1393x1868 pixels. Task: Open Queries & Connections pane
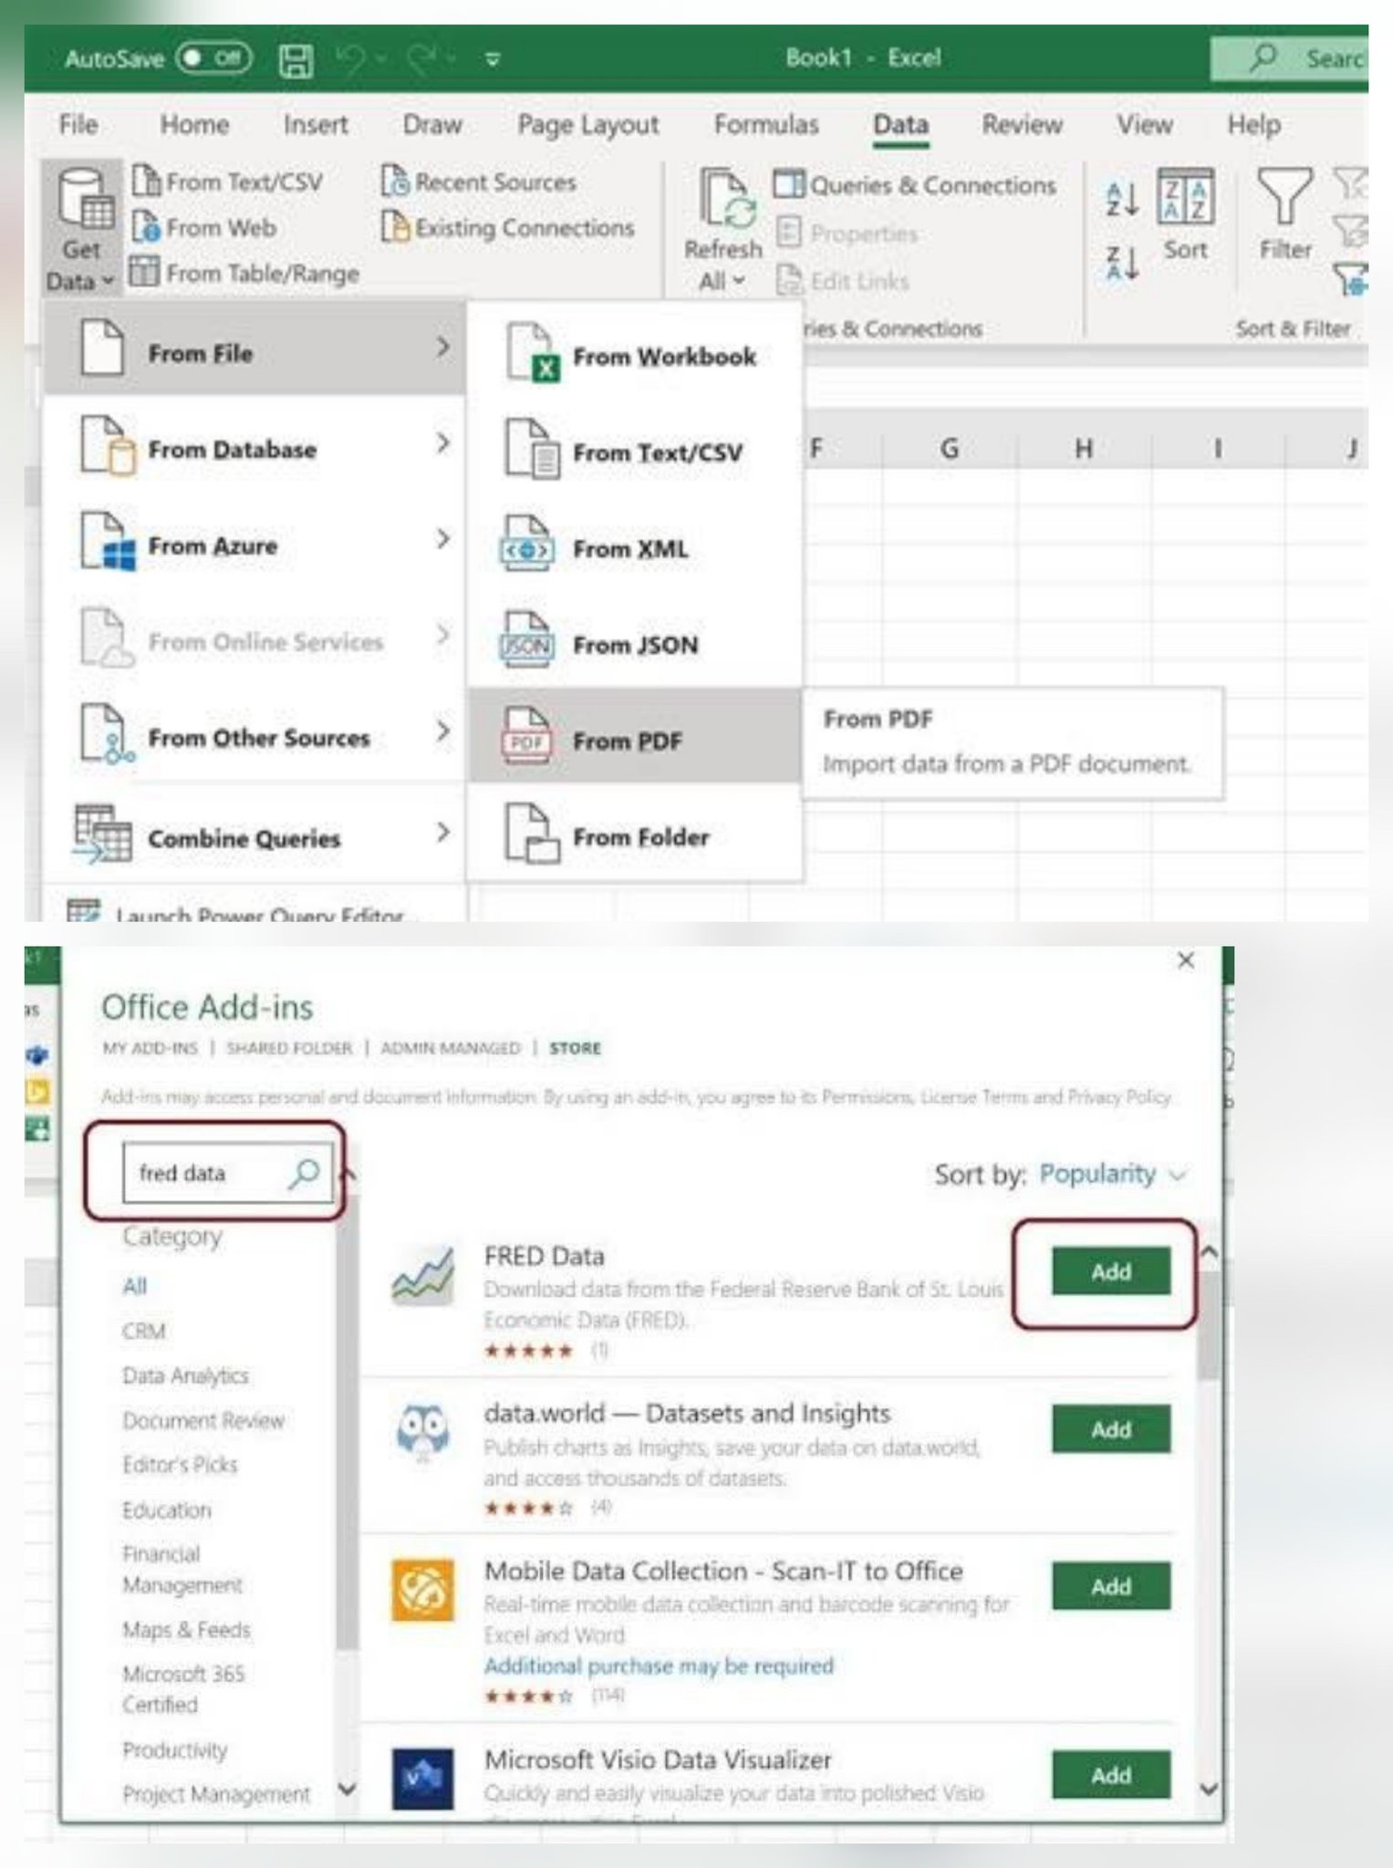click(x=915, y=185)
